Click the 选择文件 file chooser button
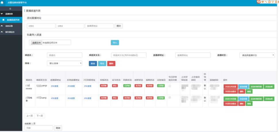Screen dimensions: 279x132 [36, 43]
